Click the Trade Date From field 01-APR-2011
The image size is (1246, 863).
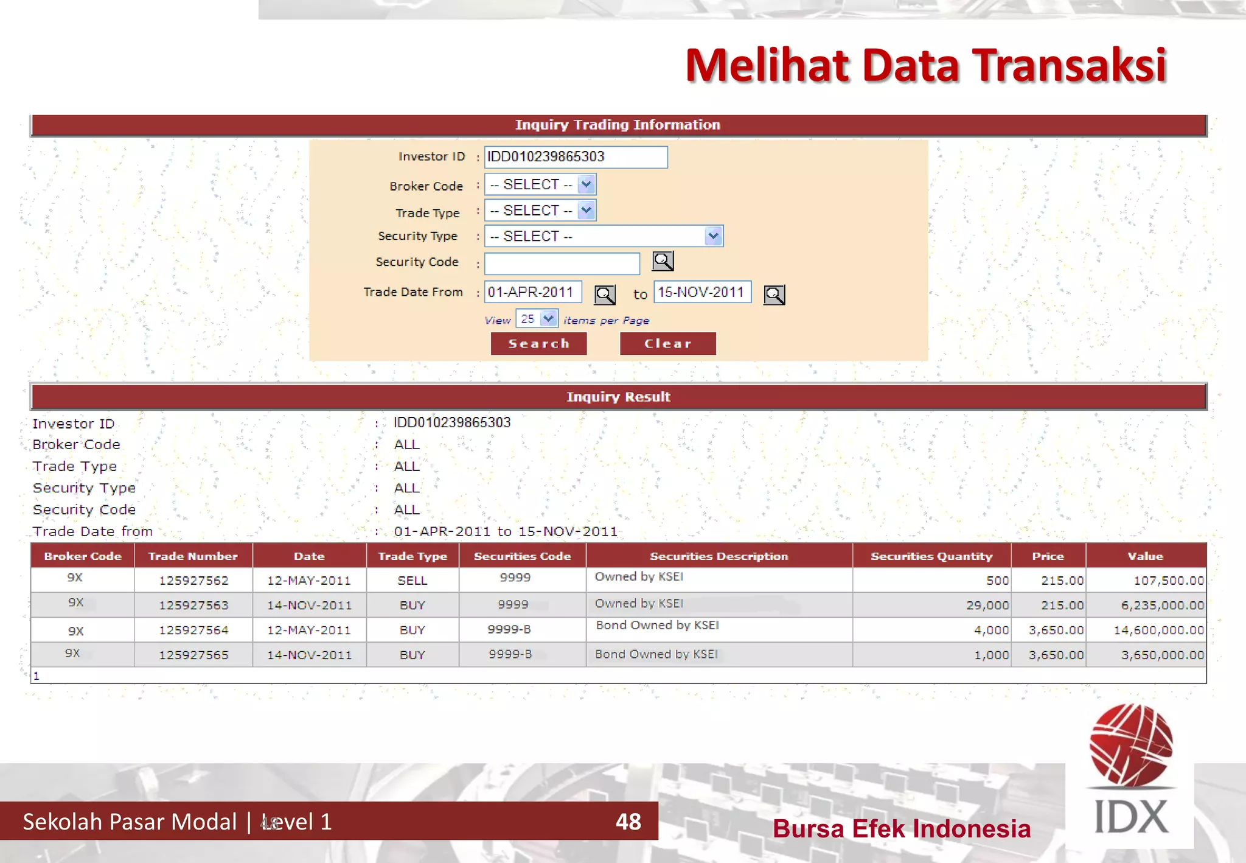(x=532, y=292)
